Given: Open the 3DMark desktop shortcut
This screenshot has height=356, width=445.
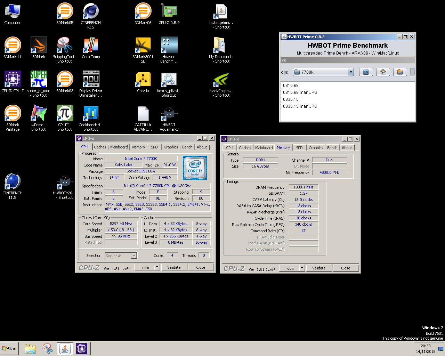Looking at the screenshot, I should [x=39, y=48].
